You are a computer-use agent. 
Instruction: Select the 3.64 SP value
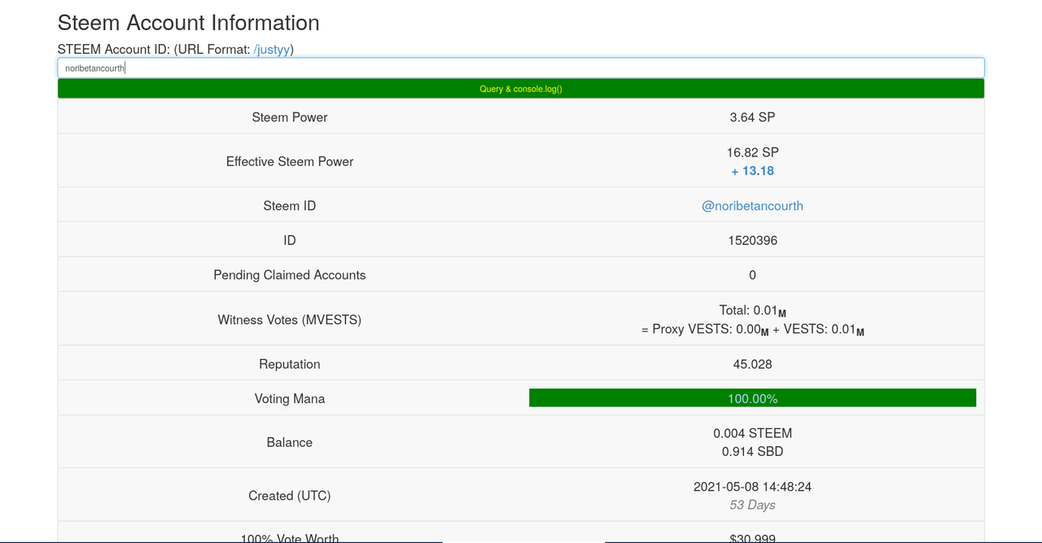[x=752, y=117]
